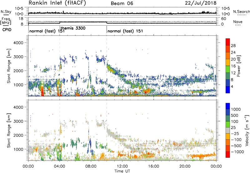Click the '-1000' value on the Velocity scale
Viewport: 250px width, 173px height.
[x=237, y=152]
